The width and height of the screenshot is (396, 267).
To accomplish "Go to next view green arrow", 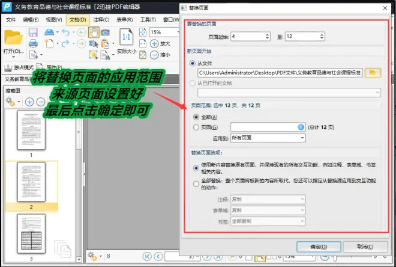I will pyautogui.click(x=82, y=43).
